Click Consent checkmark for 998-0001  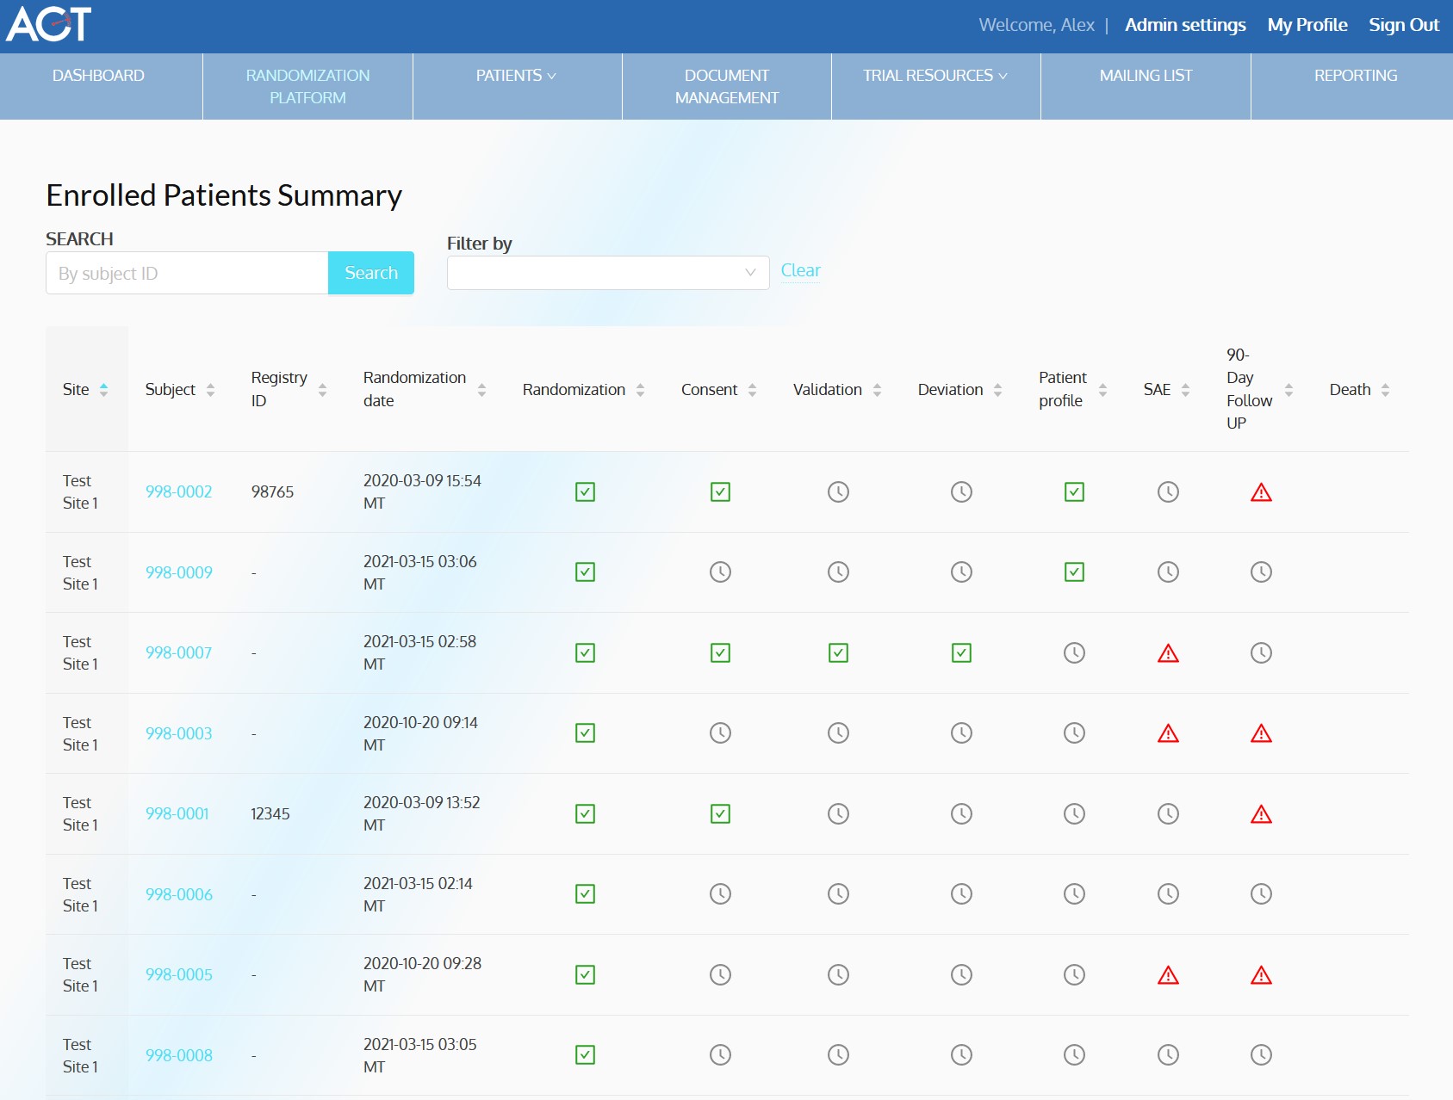[720, 813]
